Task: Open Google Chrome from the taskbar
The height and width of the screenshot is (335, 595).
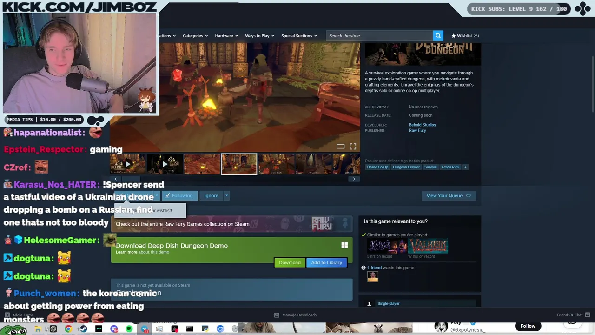Action: (x=68, y=329)
